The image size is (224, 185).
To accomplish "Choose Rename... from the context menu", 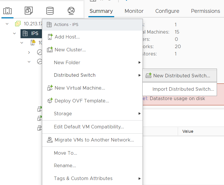I will tap(93, 166).
